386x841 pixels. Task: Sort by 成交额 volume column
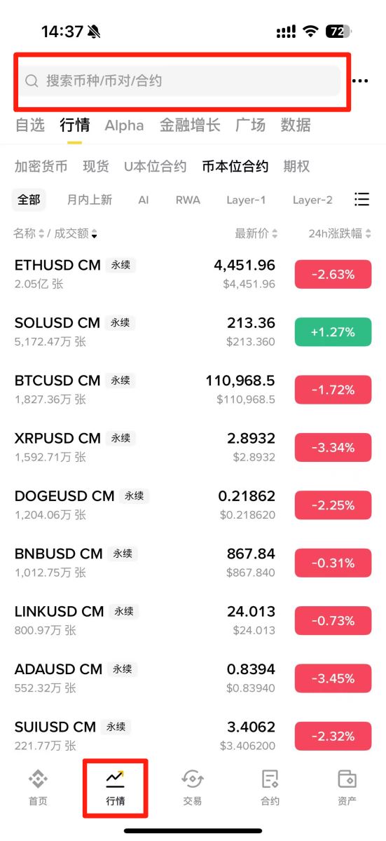point(76,233)
